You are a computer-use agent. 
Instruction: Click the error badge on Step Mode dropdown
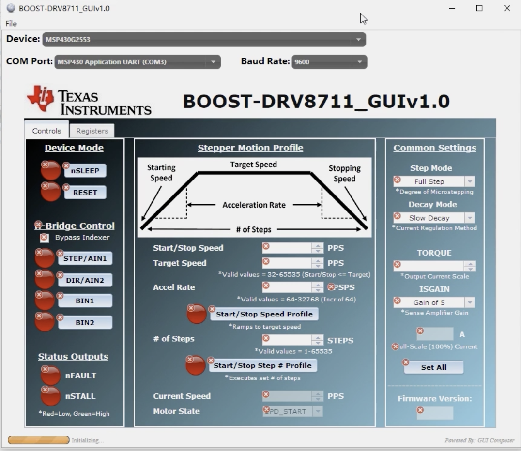coord(397,180)
